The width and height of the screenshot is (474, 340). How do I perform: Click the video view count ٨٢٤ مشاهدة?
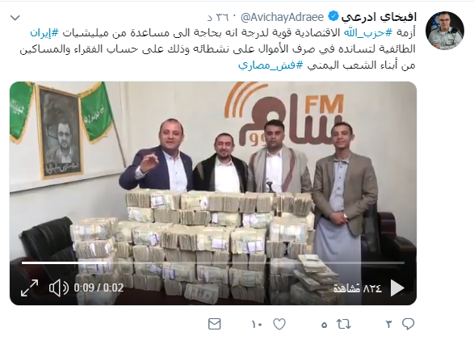tap(358, 288)
